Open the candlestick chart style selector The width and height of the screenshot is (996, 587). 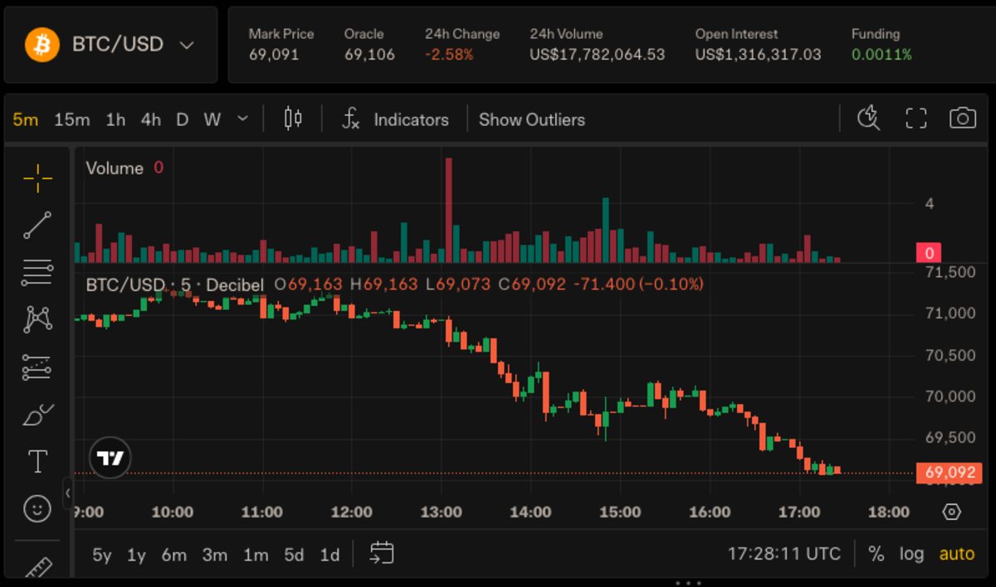point(292,119)
